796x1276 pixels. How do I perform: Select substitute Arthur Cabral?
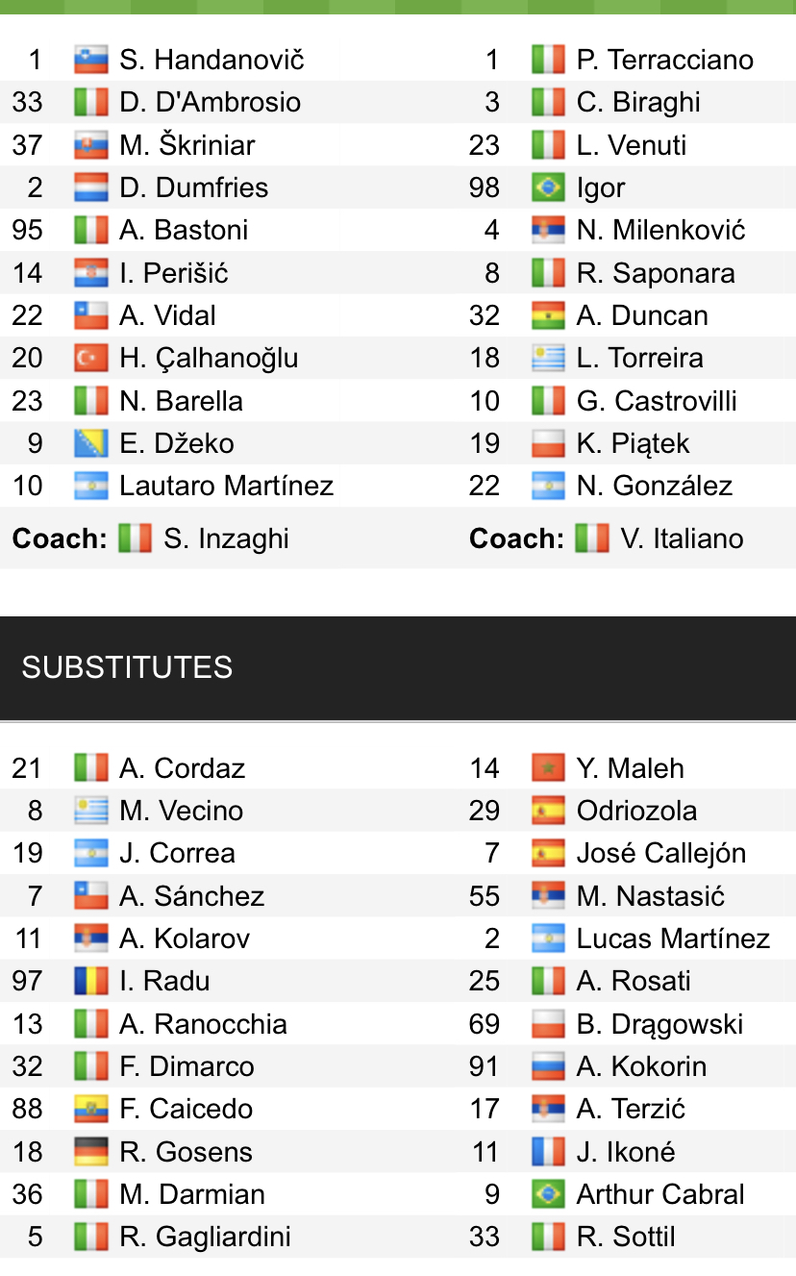point(660,1194)
